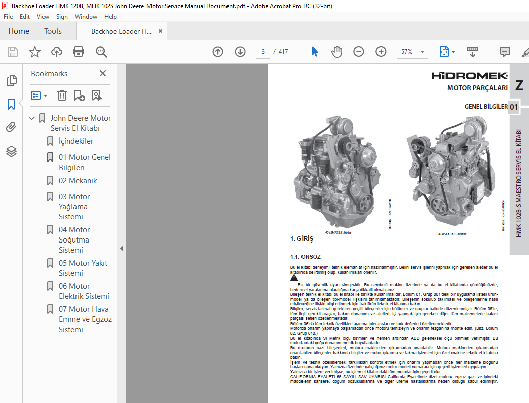Open the 02 Mekanik bookmark
Screen dimensions: 529x403
[78, 181]
